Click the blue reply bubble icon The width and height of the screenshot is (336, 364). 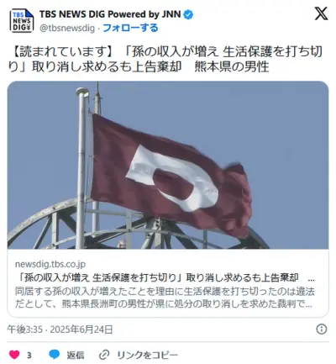click(55, 355)
